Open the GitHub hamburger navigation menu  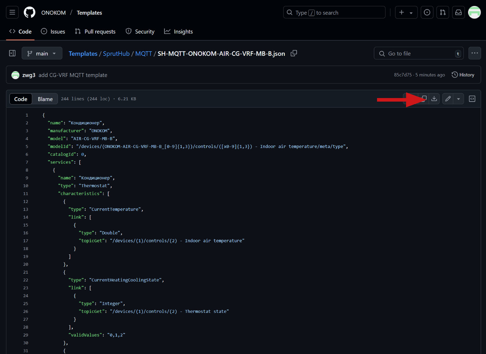coord(12,12)
